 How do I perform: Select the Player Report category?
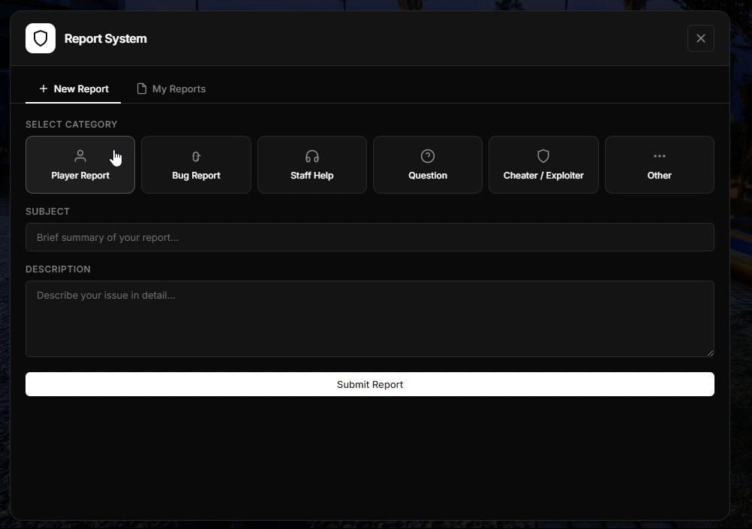point(80,164)
